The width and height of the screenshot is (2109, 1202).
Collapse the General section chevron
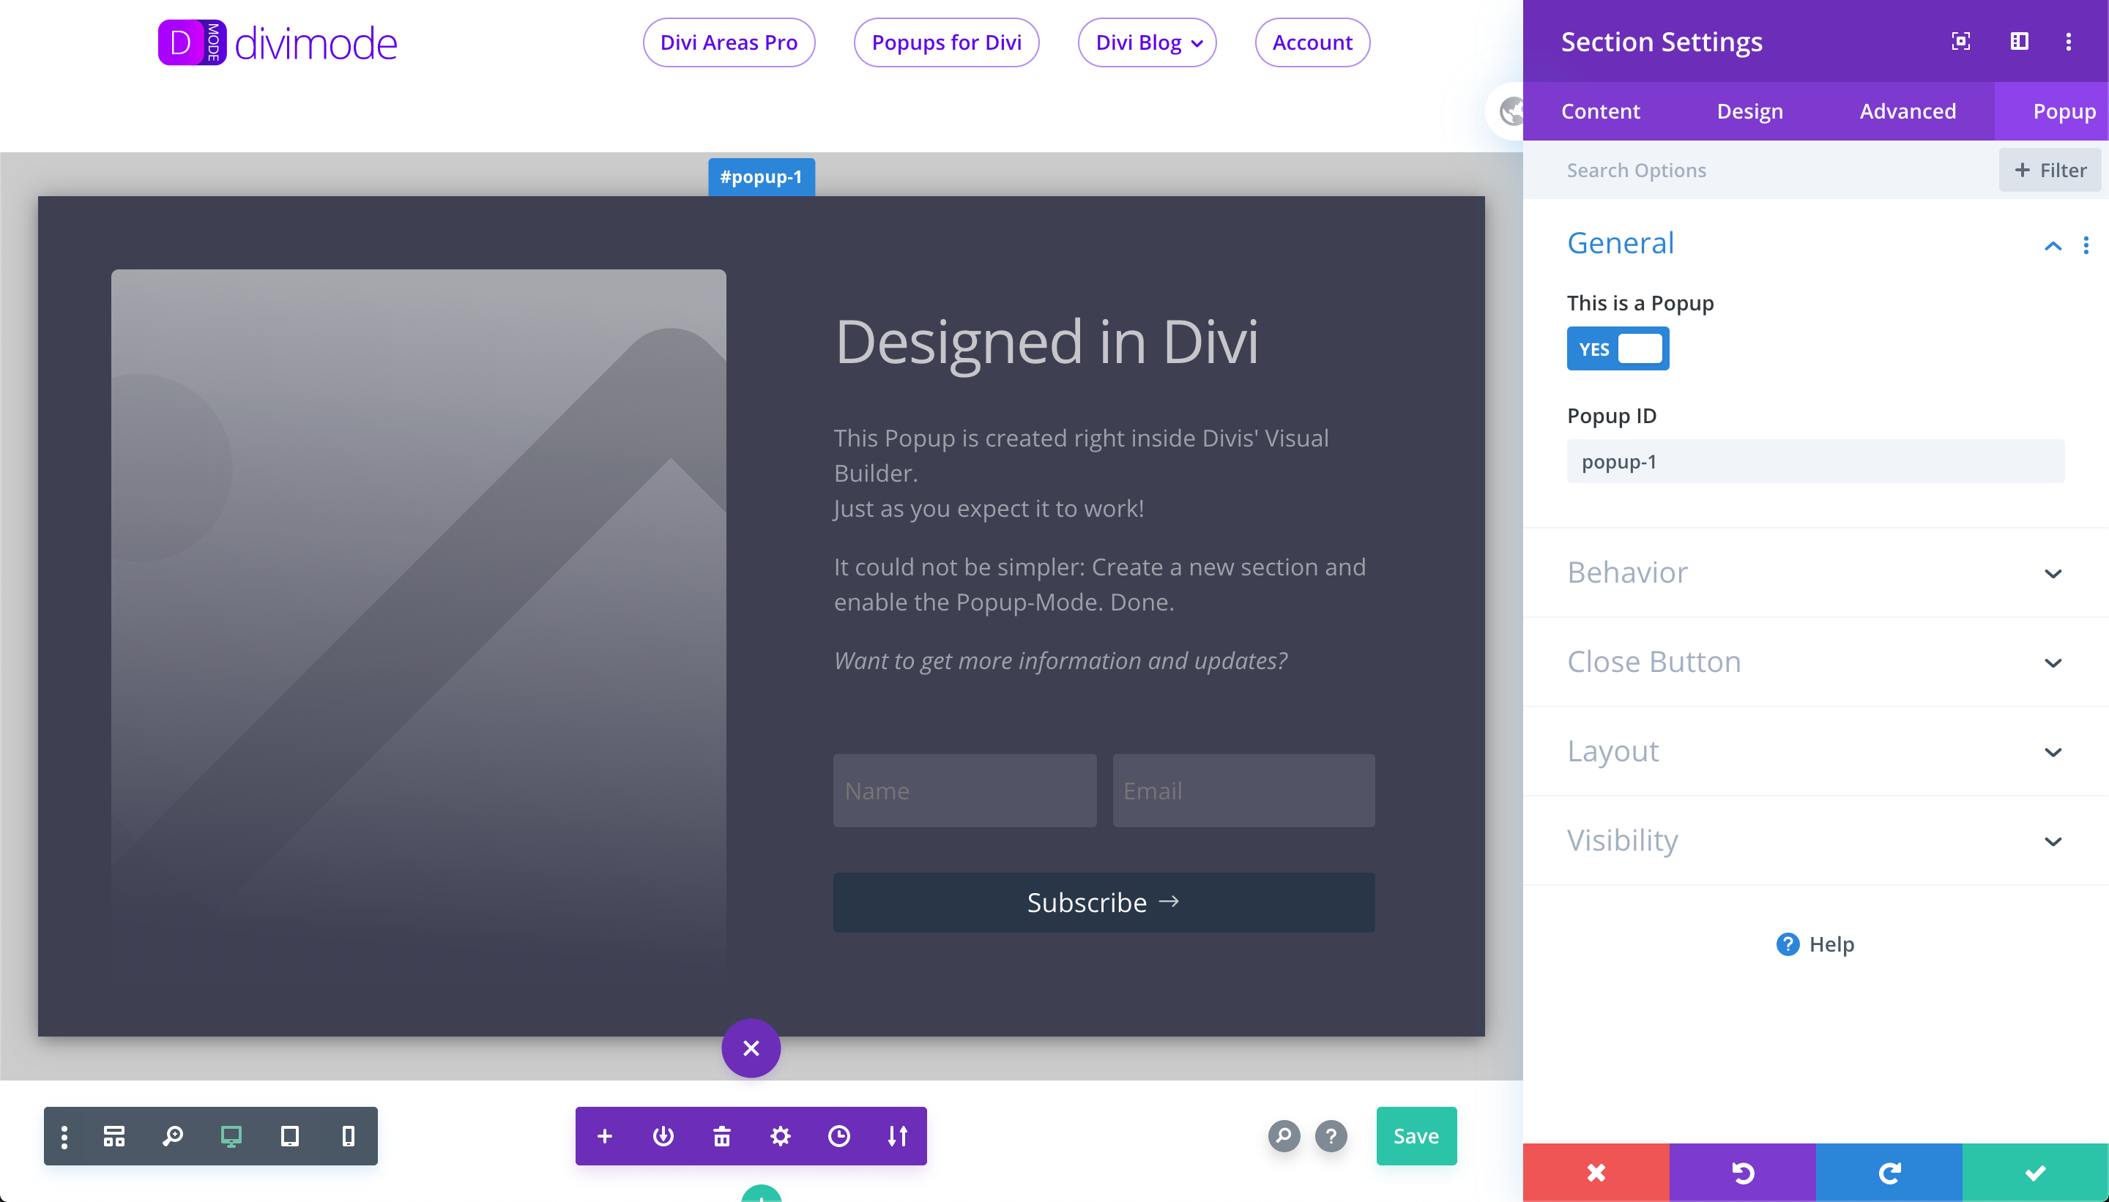point(2052,245)
